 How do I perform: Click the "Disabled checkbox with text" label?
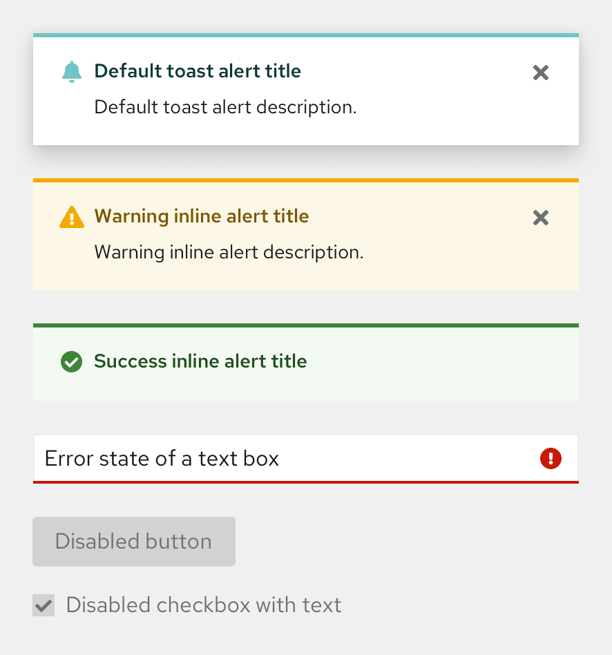click(x=204, y=605)
